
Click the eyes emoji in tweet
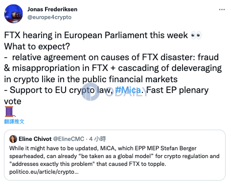pos(196,35)
